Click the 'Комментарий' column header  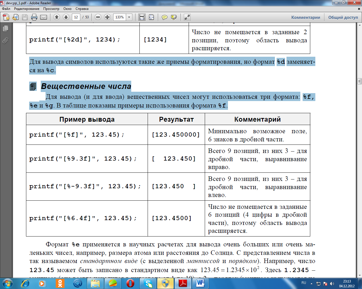[x=257, y=119]
